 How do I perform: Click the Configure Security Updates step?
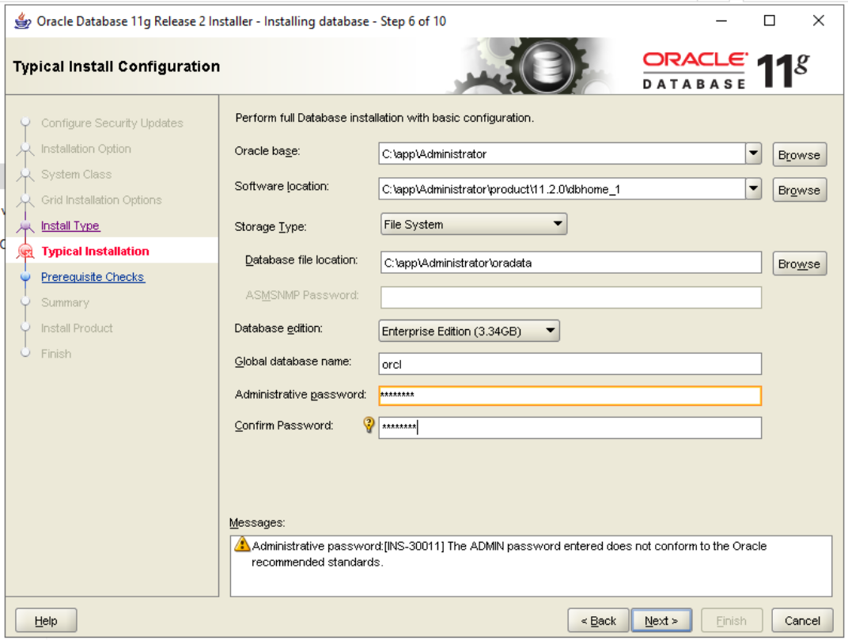click(x=112, y=123)
